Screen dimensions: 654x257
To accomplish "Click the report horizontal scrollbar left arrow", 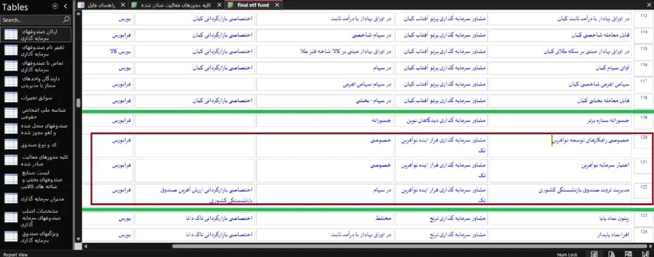I will pos(85,247).
